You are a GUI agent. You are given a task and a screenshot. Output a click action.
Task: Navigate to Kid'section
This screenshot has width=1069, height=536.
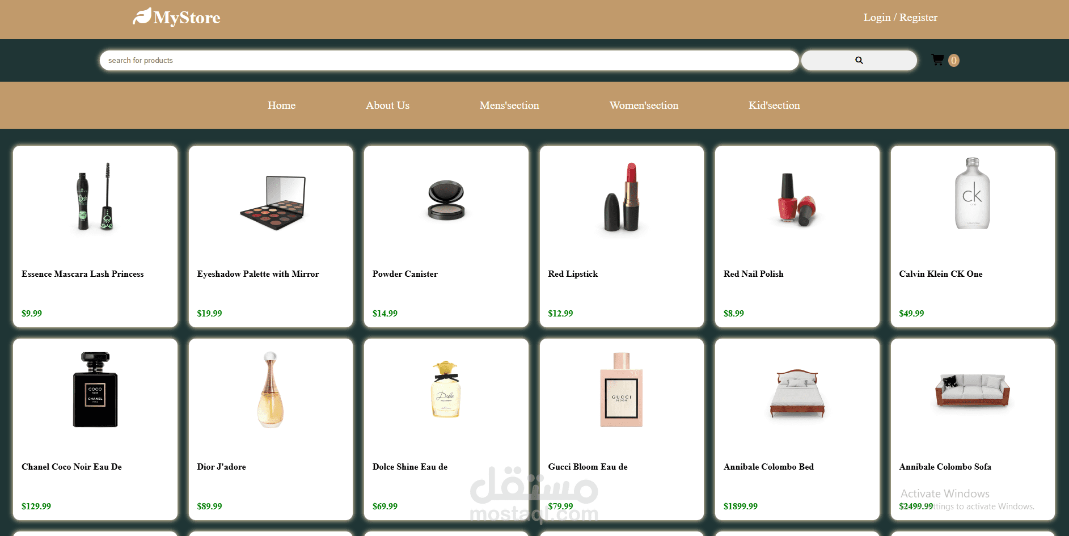(774, 105)
